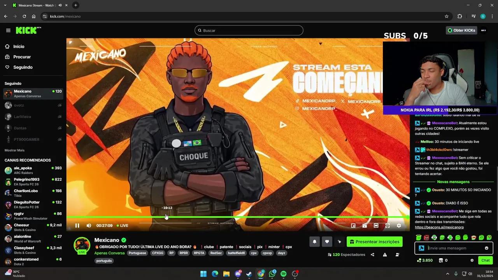Open the user avatar menu
498x280 pixels.
(x=484, y=30)
